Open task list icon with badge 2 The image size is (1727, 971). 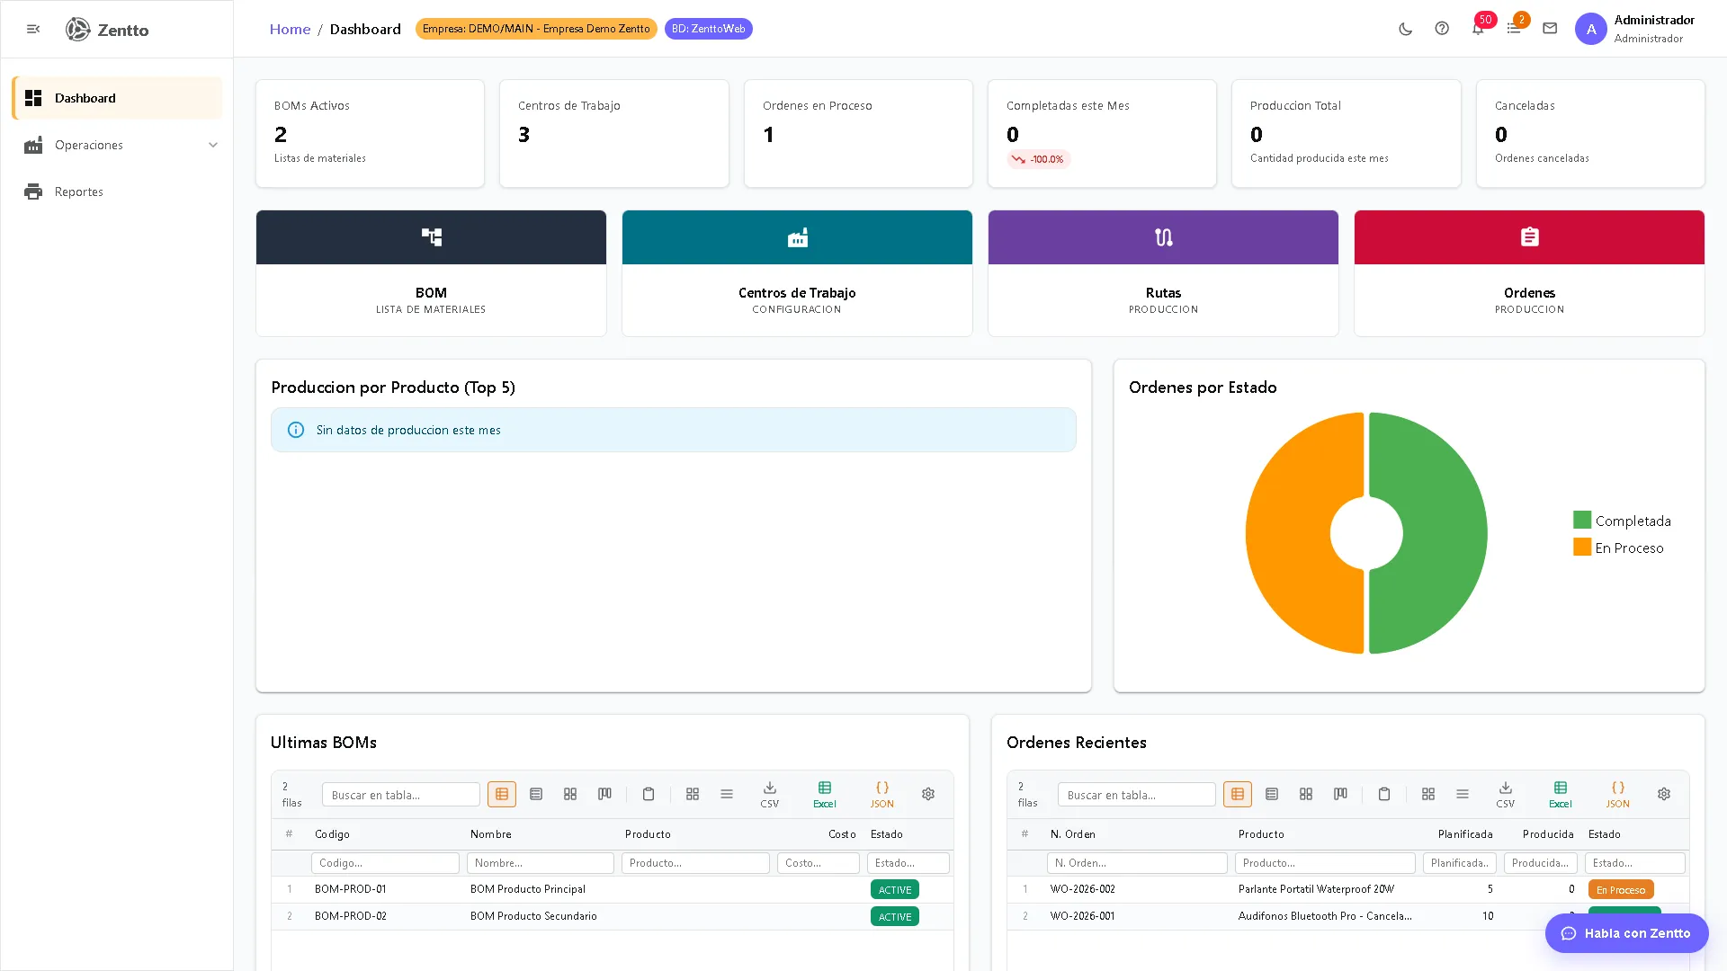click(1514, 29)
